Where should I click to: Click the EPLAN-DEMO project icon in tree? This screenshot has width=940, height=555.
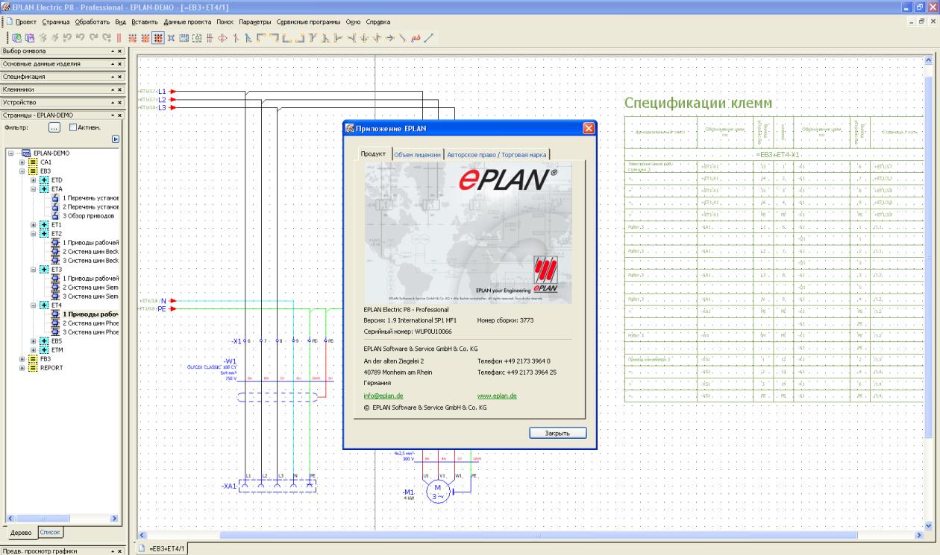pyautogui.click(x=25, y=153)
